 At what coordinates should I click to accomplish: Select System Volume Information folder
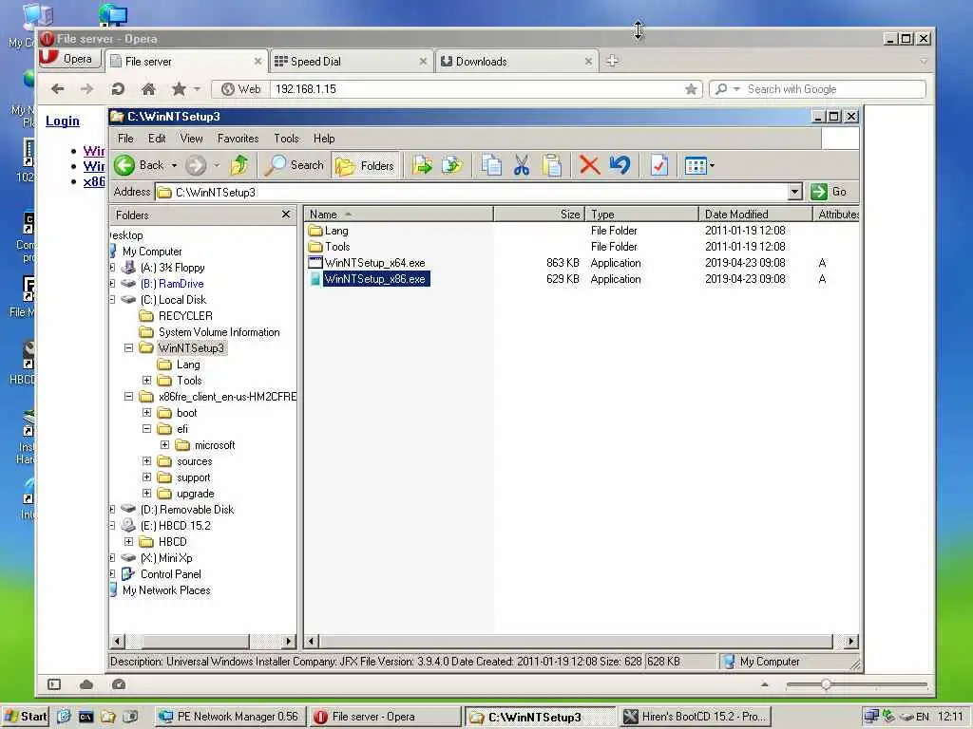click(x=219, y=332)
